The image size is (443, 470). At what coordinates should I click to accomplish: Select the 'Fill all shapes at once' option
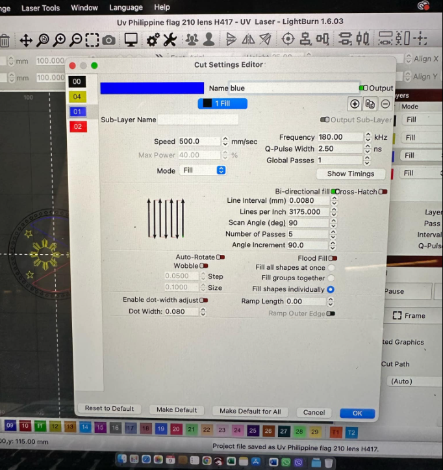click(331, 268)
